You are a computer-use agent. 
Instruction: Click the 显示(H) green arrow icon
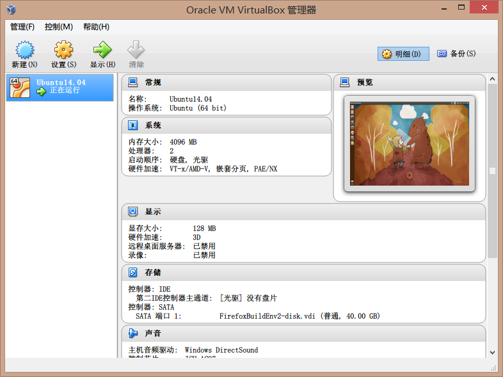coord(102,50)
